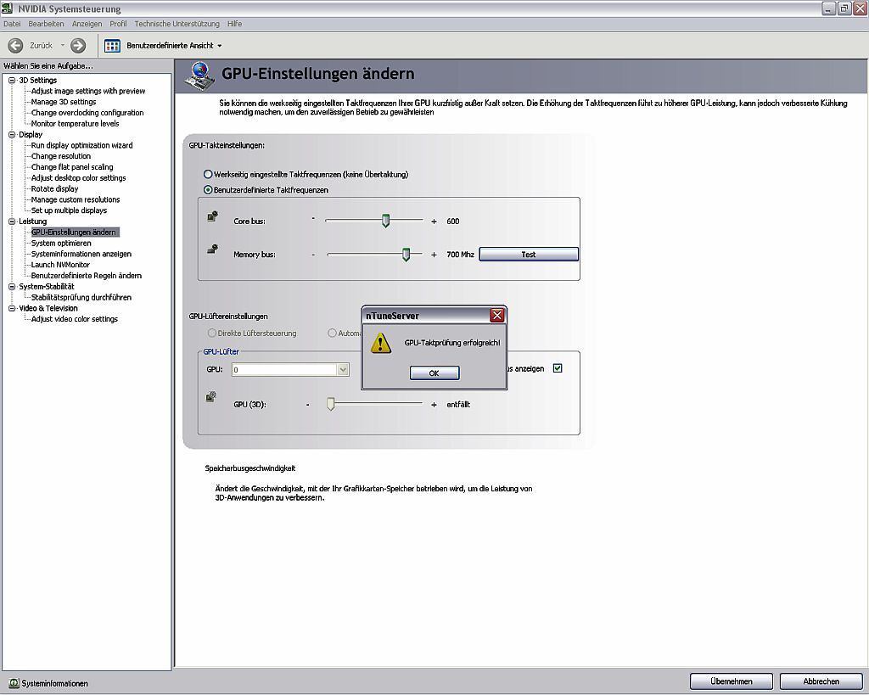Select the Automatic fan control radio button

pos(332,333)
